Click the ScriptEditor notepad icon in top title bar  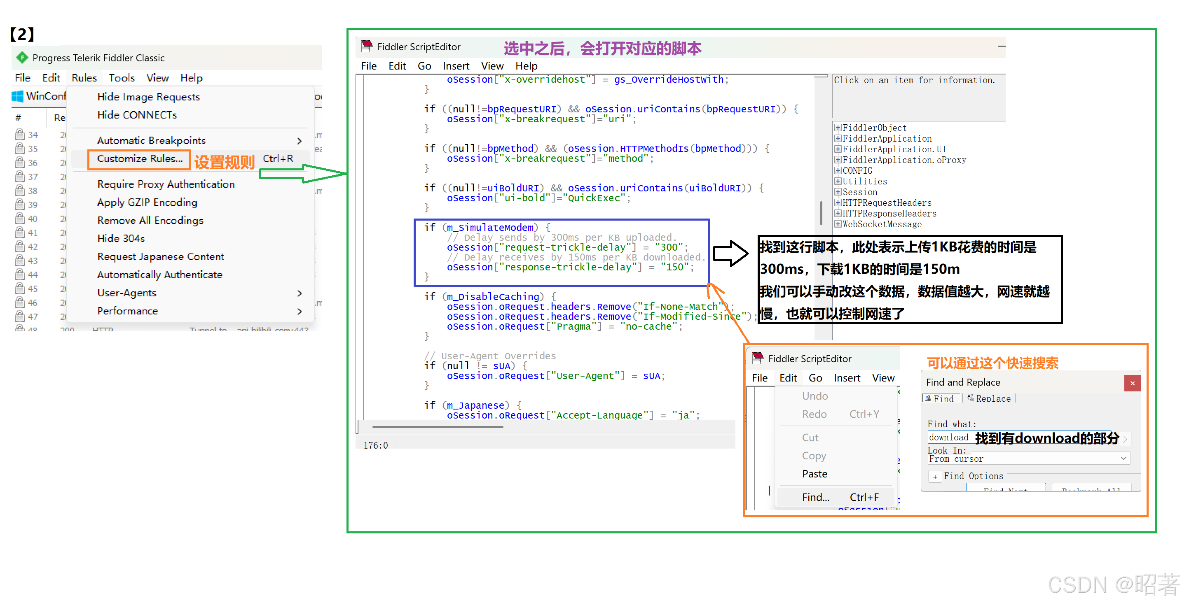coord(367,46)
